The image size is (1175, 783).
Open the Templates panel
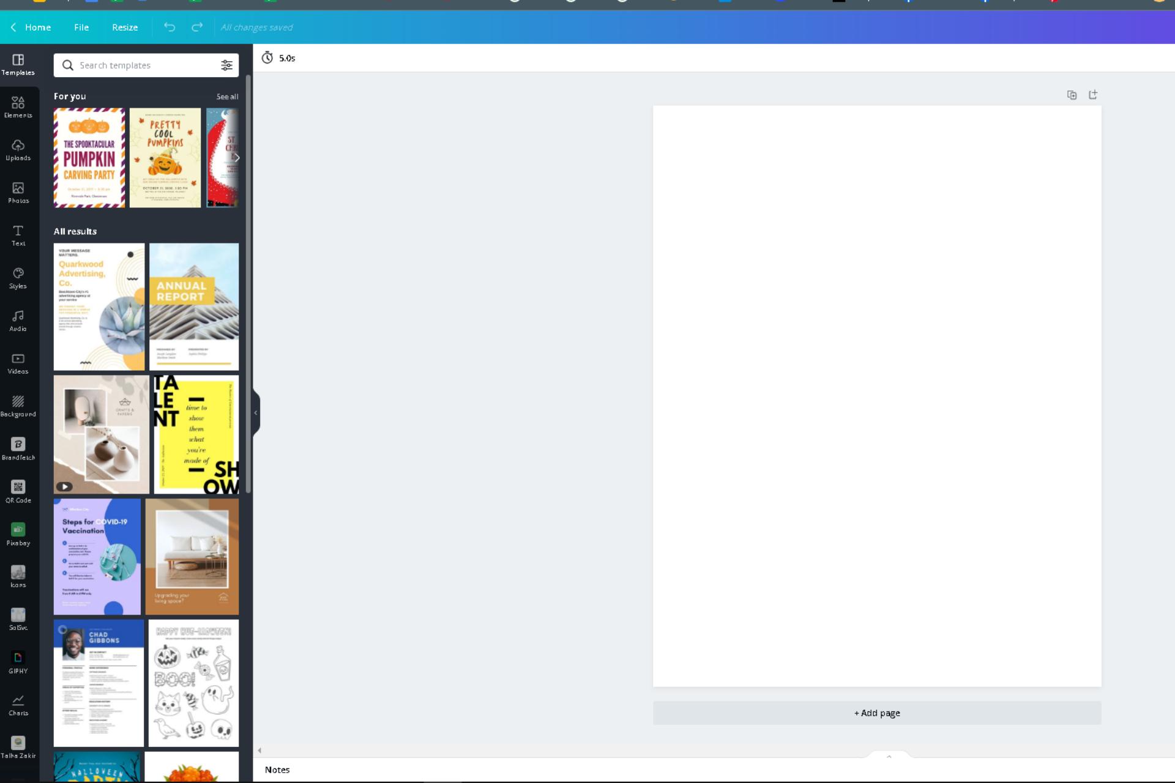[x=18, y=63]
